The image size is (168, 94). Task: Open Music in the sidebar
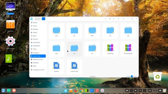pos(38,36)
